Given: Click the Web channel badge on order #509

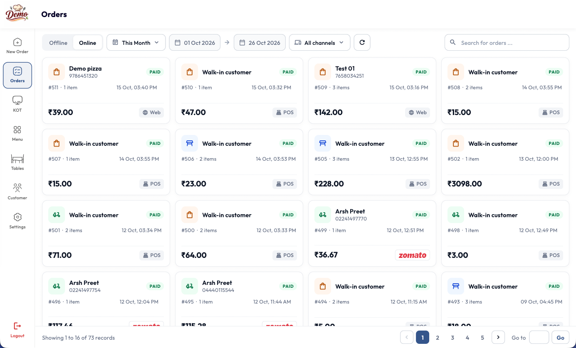Looking at the screenshot, I should pos(418,113).
